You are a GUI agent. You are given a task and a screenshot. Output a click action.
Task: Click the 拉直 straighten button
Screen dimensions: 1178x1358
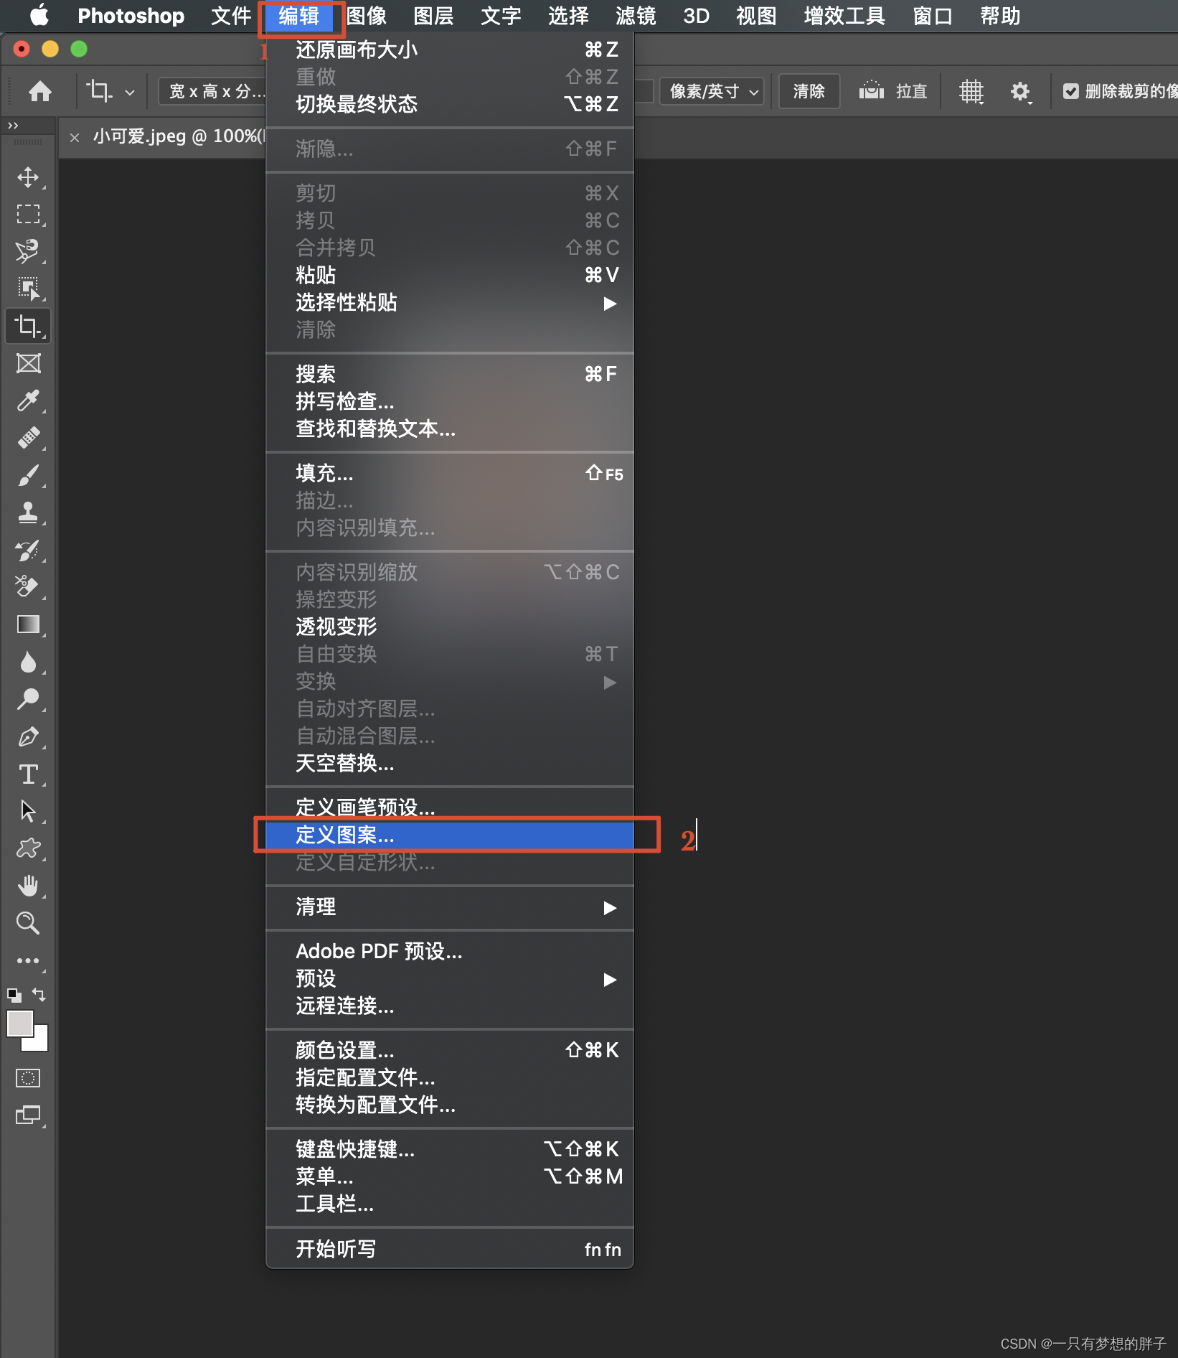[893, 91]
